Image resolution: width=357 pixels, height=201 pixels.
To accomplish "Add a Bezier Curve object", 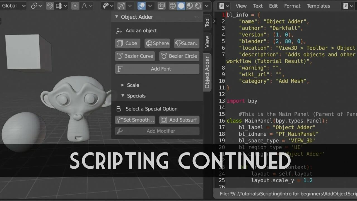I will (135, 56).
